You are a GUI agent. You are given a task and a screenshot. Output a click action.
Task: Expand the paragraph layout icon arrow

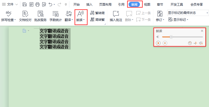[x=28, y=31]
